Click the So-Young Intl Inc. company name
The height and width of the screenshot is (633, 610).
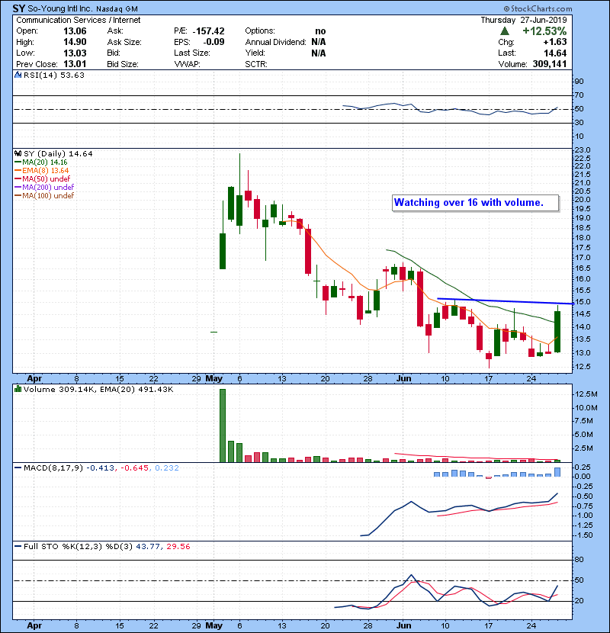tap(60, 9)
